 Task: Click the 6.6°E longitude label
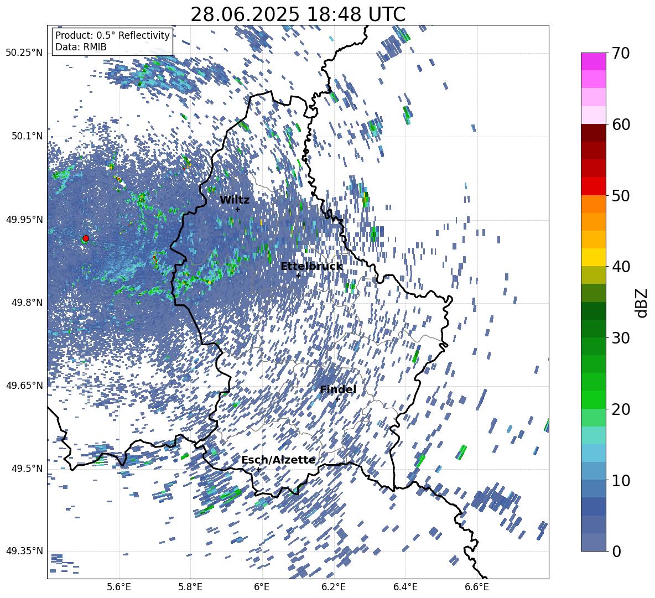pyautogui.click(x=477, y=587)
